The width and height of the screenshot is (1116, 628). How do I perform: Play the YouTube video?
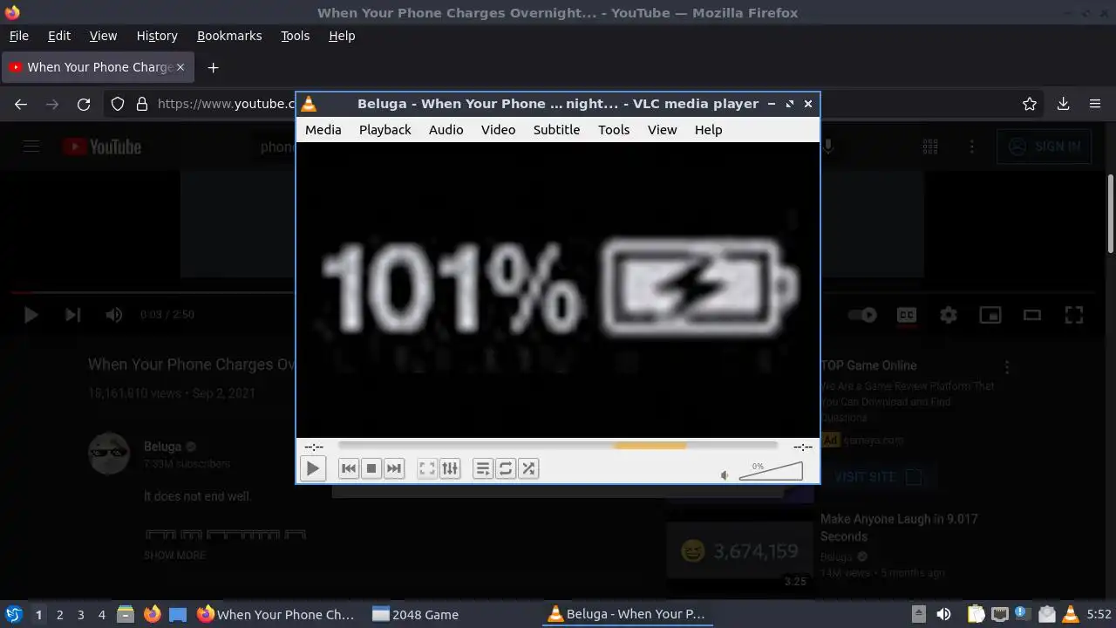point(31,315)
